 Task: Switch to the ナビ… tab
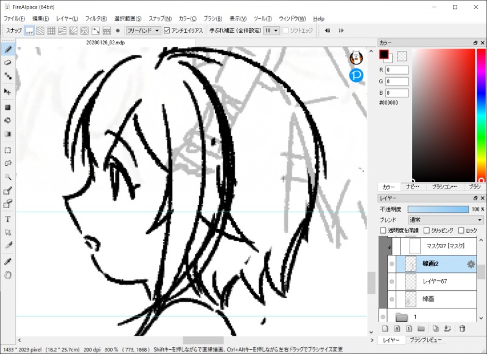click(413, 187)
